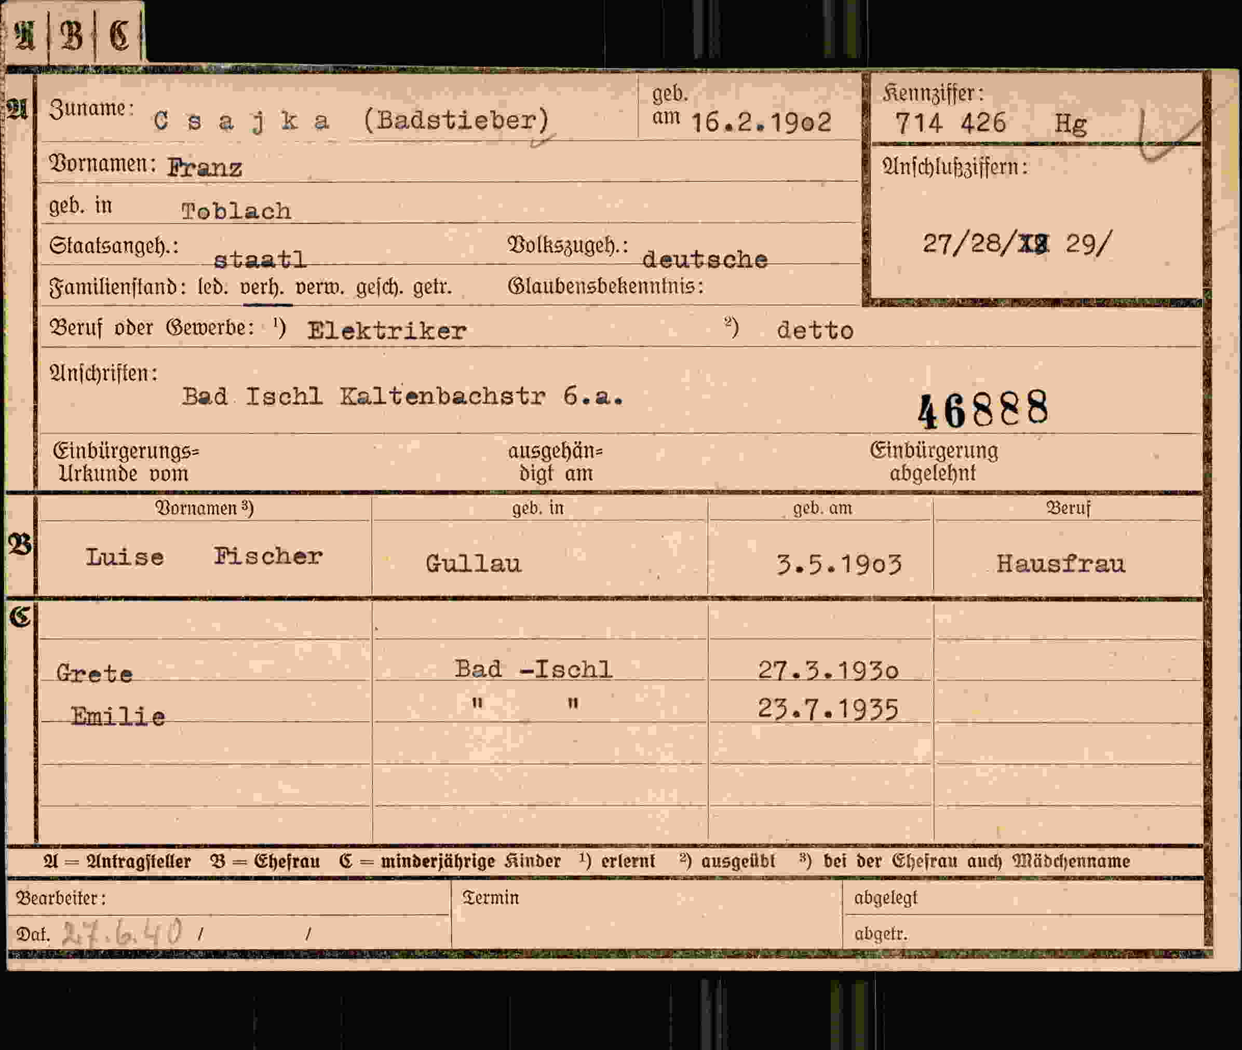Click the "Vornamen 3)" column header
This screenshot has width=1242, height=1050.
point(204,508)
